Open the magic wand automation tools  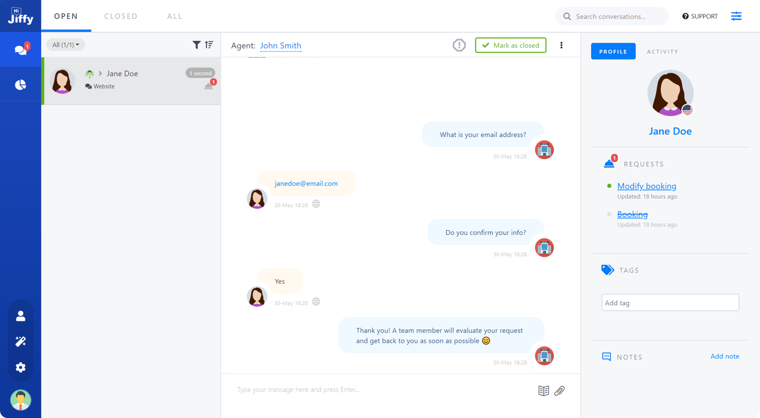[x=21, y=341]
